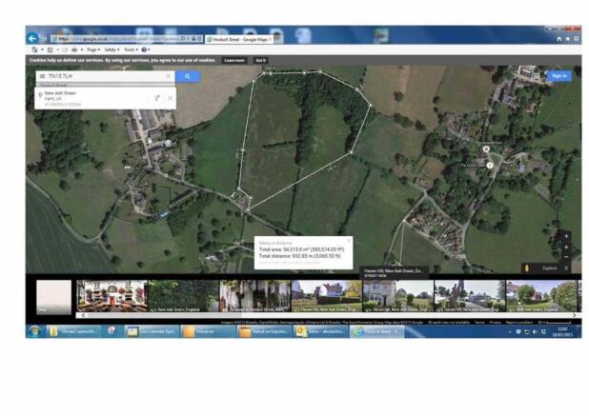Open the green hedge photo thumbnail
Screen dimensions: 589x416
tap(183, 296)
